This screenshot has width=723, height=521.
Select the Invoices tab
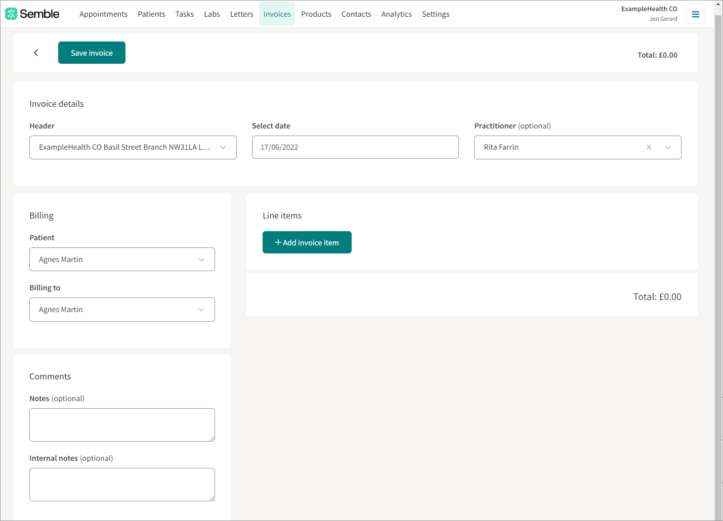click(277, 14)
